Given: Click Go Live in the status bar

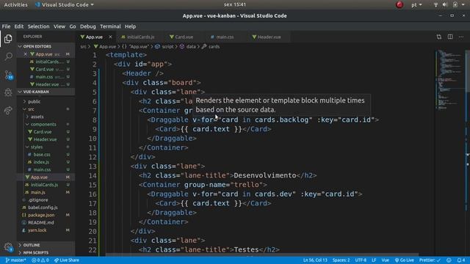Looking at the screenshot, I should (405, 260).
